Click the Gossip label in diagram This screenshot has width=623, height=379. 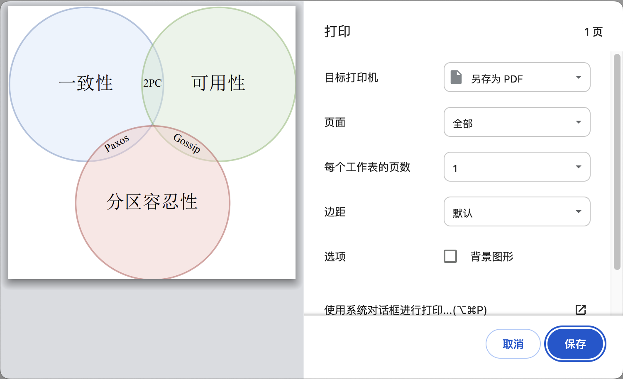point(187,143)
